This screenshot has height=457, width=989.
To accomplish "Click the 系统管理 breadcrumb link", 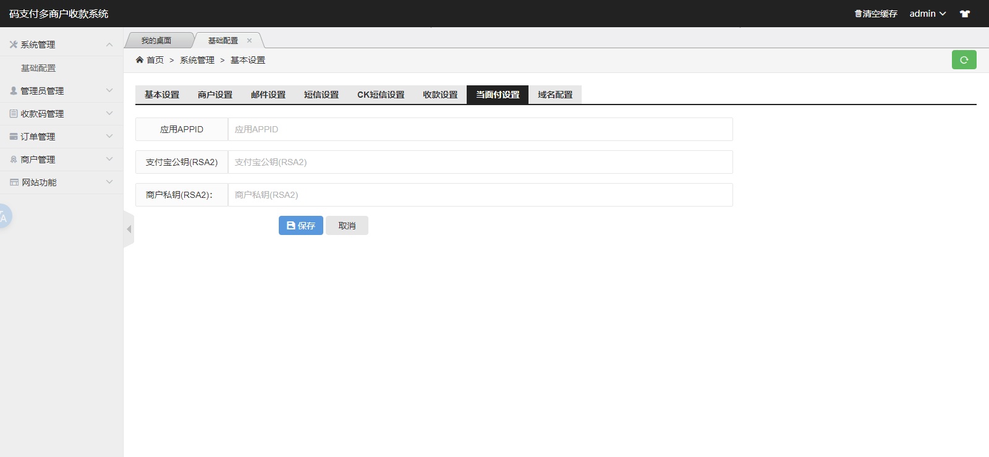I will (197, 60).
